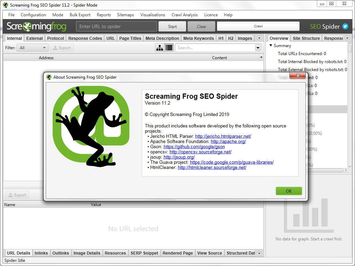Open the Reports menu
The height and width of the screenshot is (266, 355).
(104, 15)
